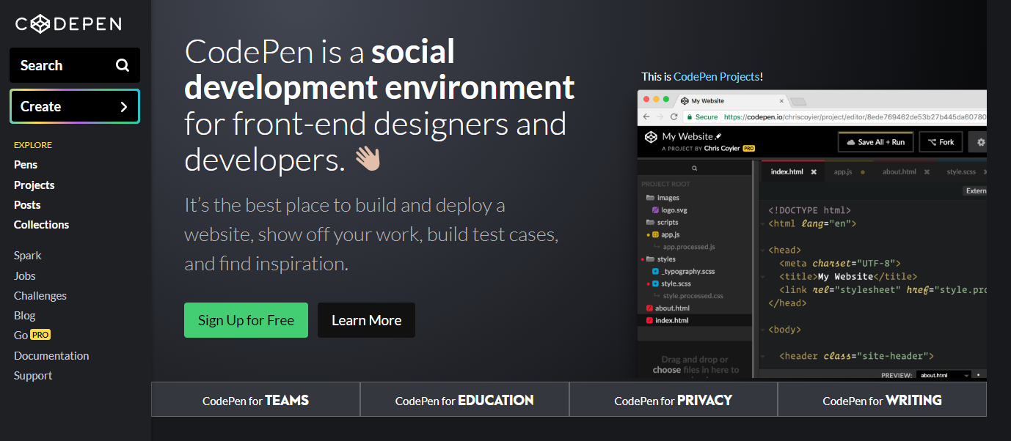Open the CodePen for TEAMS tab
This screenshot has width=1011, height=441.
point(255,400)
